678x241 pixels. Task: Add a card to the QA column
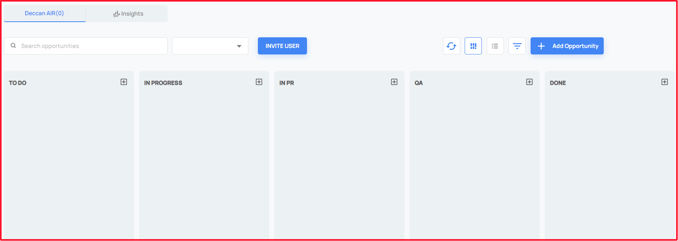pyautogui.click(x=529, y=82)
